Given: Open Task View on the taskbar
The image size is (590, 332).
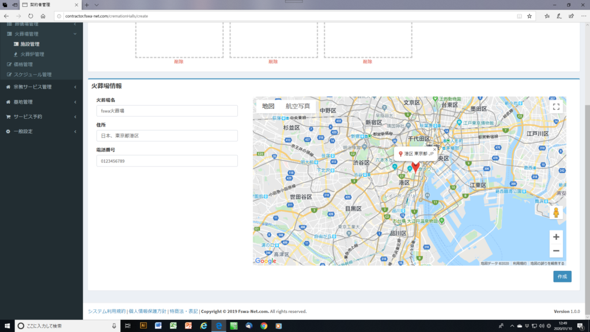Looking at the screenshot, I should (128, 326).
